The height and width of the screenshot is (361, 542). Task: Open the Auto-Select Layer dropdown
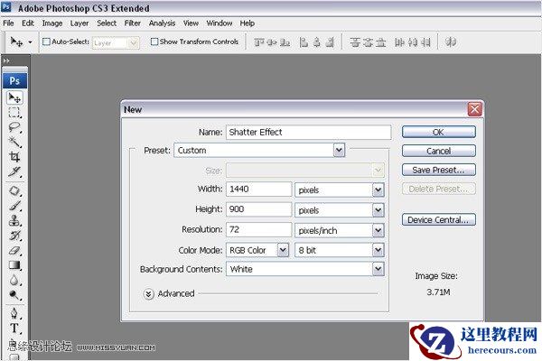[x=116, y=42]
